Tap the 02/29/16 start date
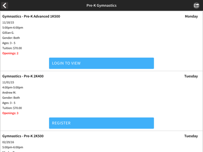Screen dimensions: 203x152 click(8, 142)
